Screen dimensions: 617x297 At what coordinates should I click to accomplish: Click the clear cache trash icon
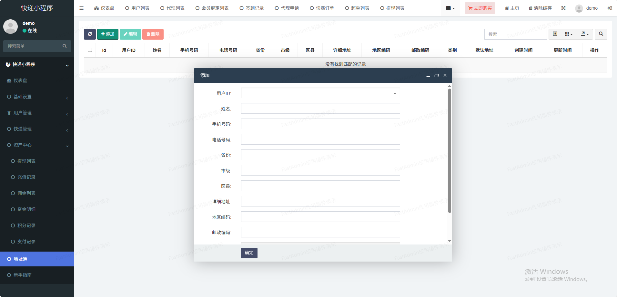[x=531, y=8]
